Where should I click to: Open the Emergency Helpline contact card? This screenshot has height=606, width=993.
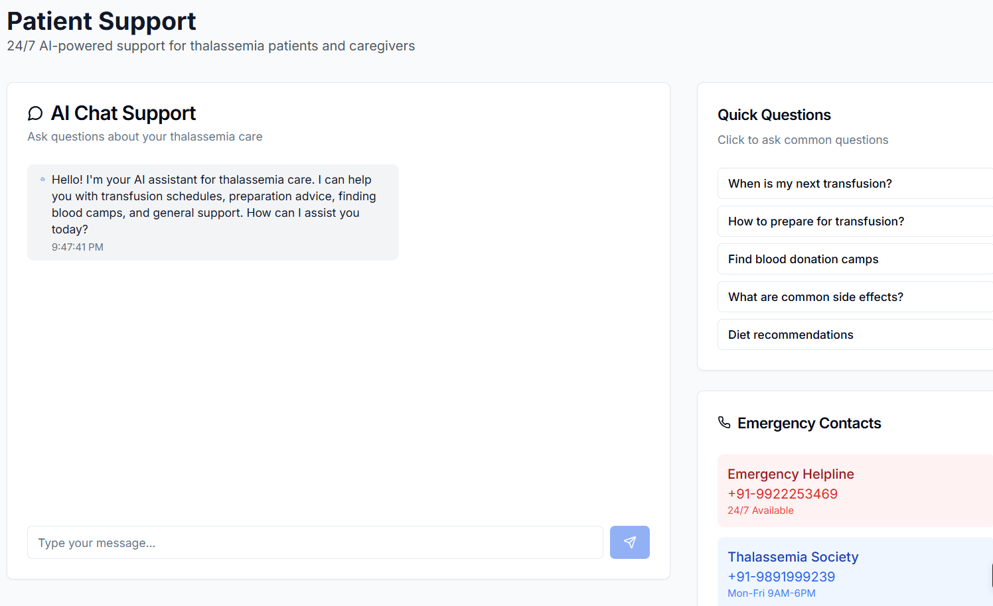855,491
